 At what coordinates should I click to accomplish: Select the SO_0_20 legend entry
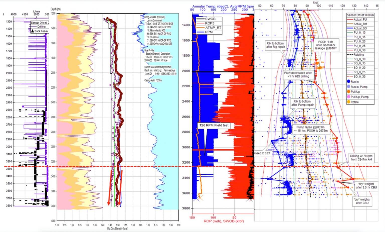(356, 68)
